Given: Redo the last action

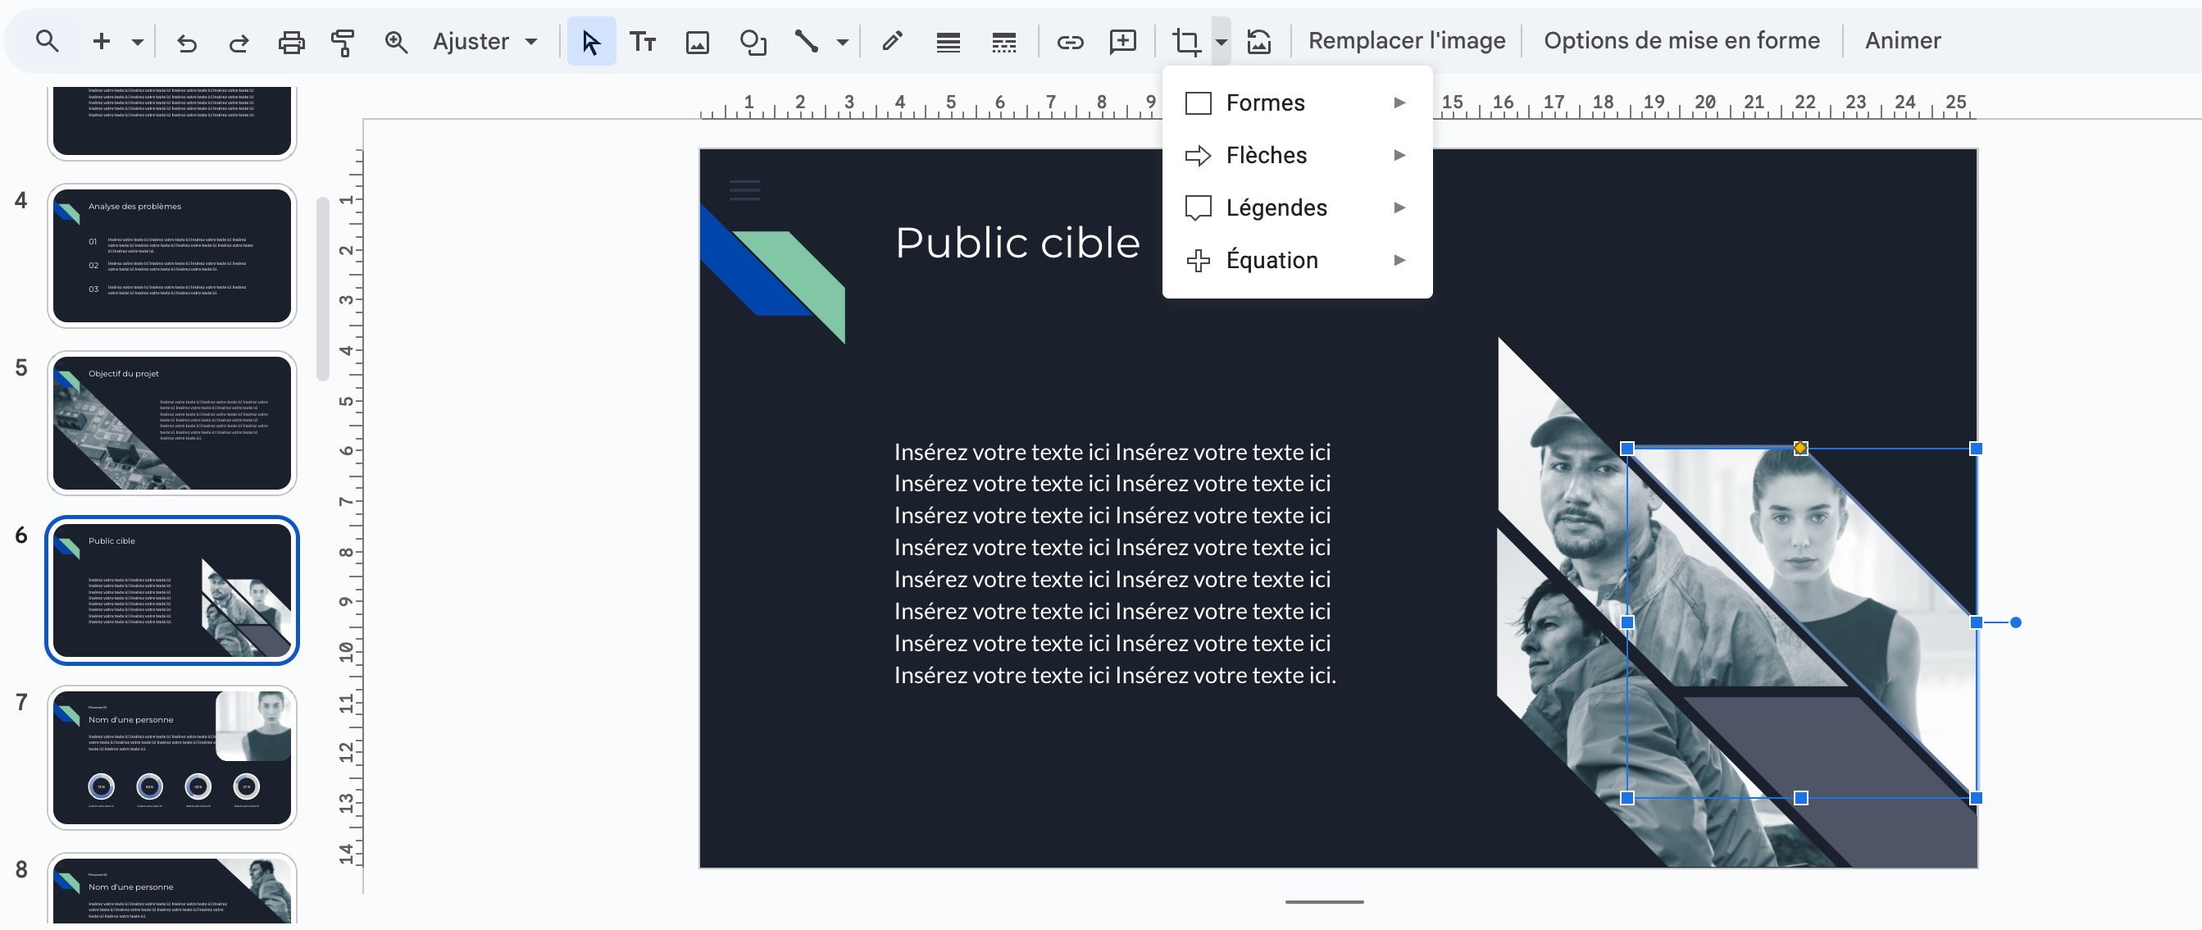Looking at the screenshot, I should point(239,40).
